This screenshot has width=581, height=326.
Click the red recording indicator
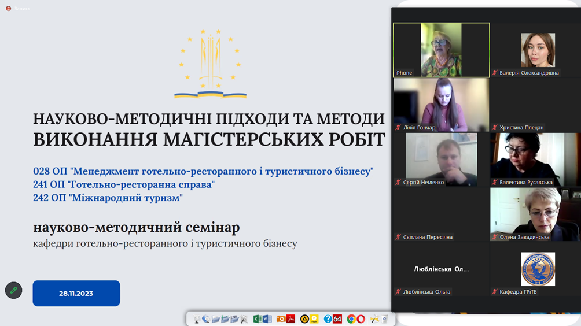click(9, 8)
